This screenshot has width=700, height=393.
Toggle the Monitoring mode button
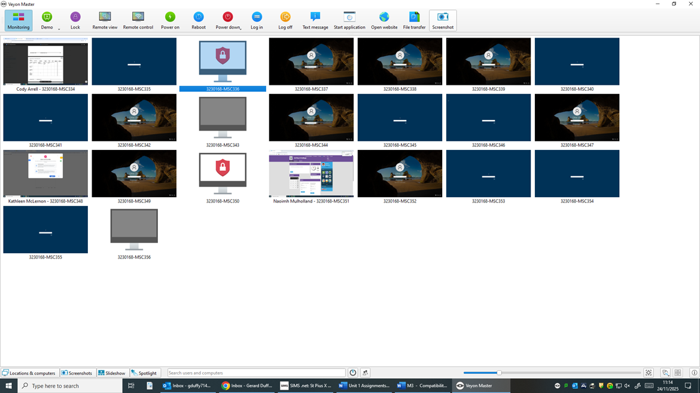click(19, 20)
